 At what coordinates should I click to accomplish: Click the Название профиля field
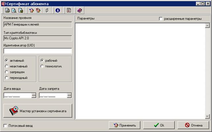point(38,24)
